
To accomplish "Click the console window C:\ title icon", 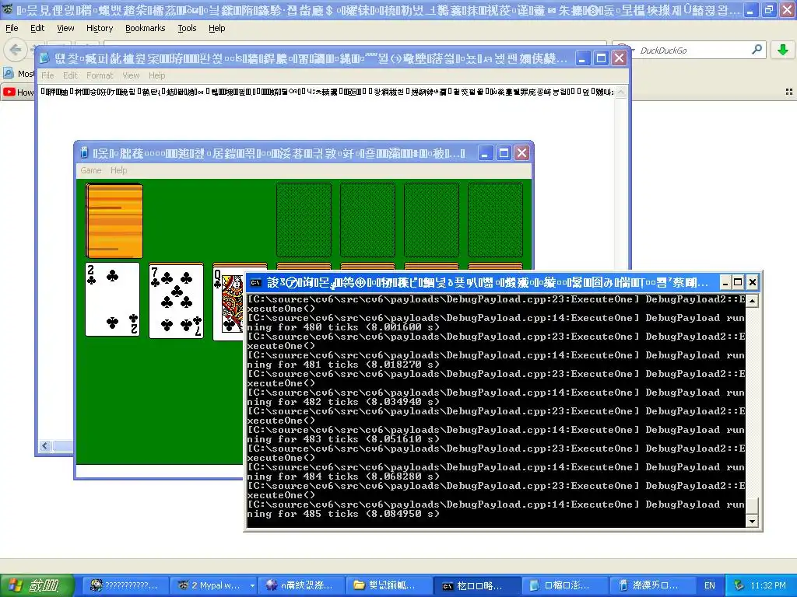I will coord(255,282).
